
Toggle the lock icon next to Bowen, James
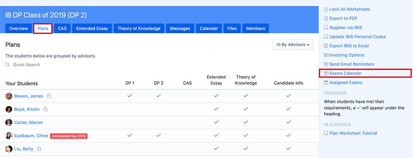49,96
